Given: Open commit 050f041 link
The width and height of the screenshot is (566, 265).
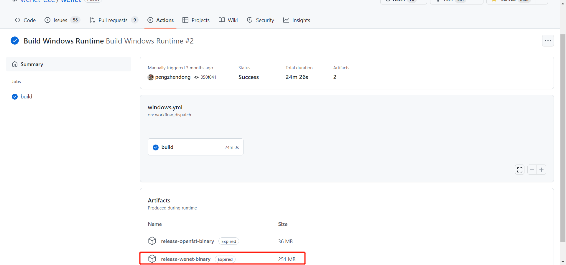Looking at the screenshot, I should click(x=208, y=77).
